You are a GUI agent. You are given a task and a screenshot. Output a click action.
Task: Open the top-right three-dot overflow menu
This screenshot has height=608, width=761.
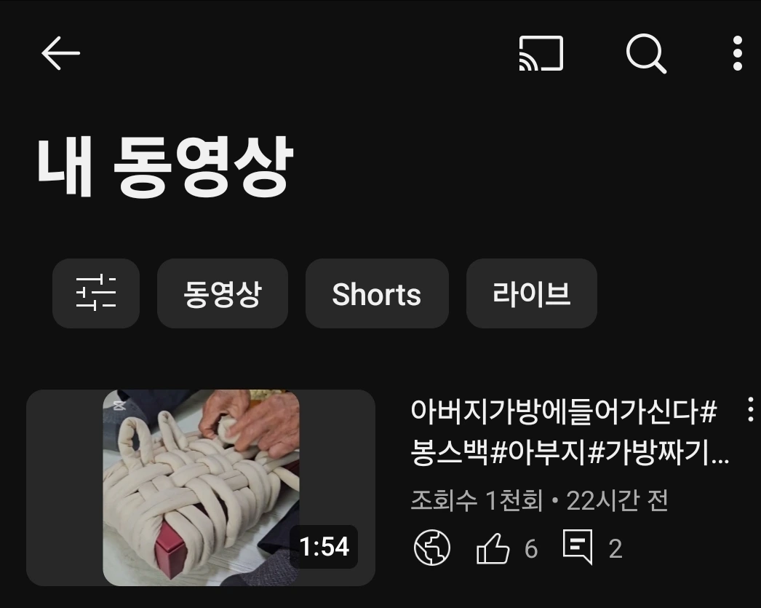click(737, 53)
